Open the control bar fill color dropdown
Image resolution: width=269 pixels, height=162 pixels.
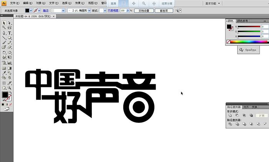(31, 11)
